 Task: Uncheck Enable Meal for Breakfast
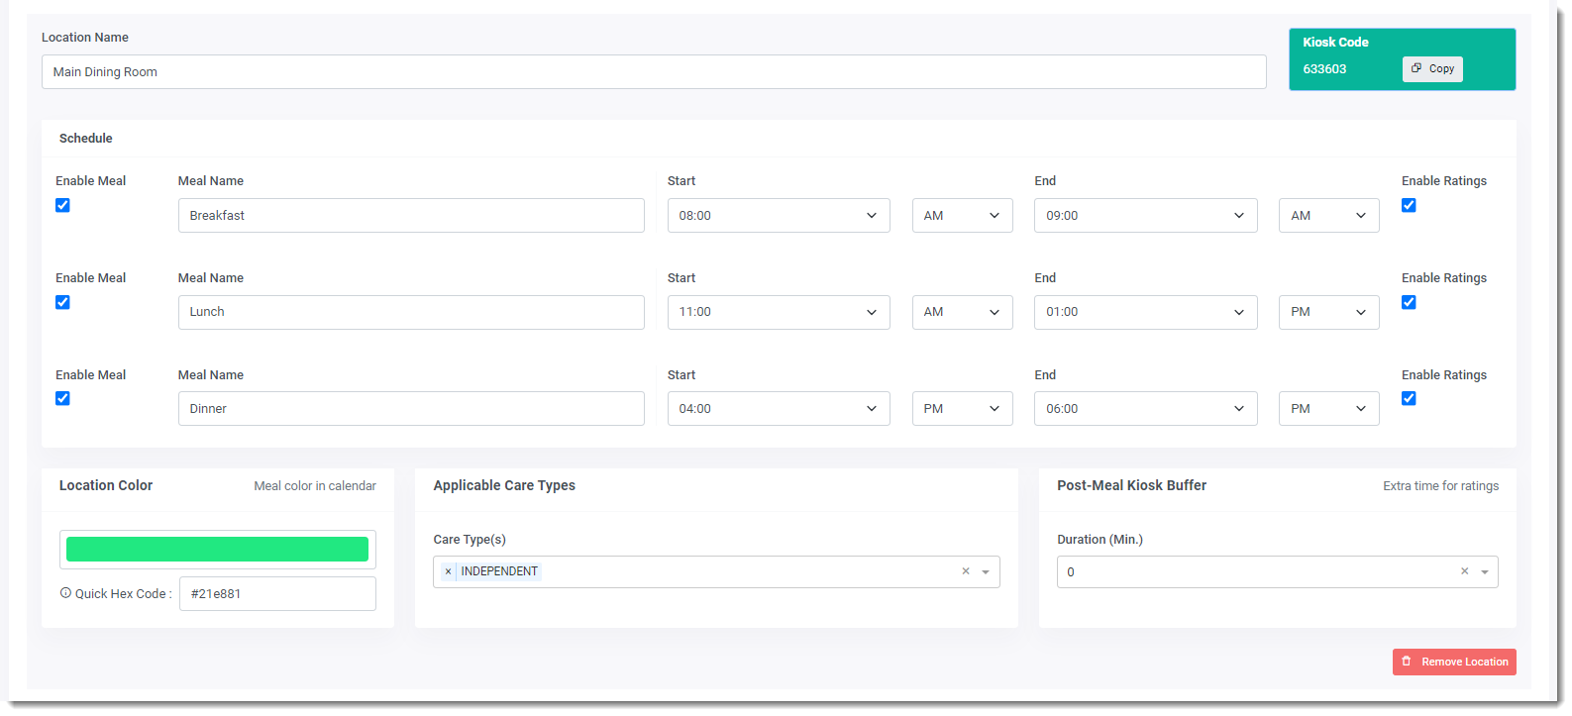point(62,205)
